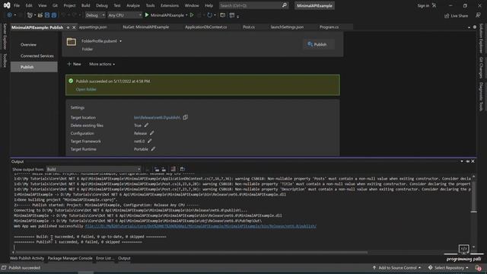Edit the Target Runtime Portable setting
The width and height of the screenshot is (487, 274).
tap(153, 149)
